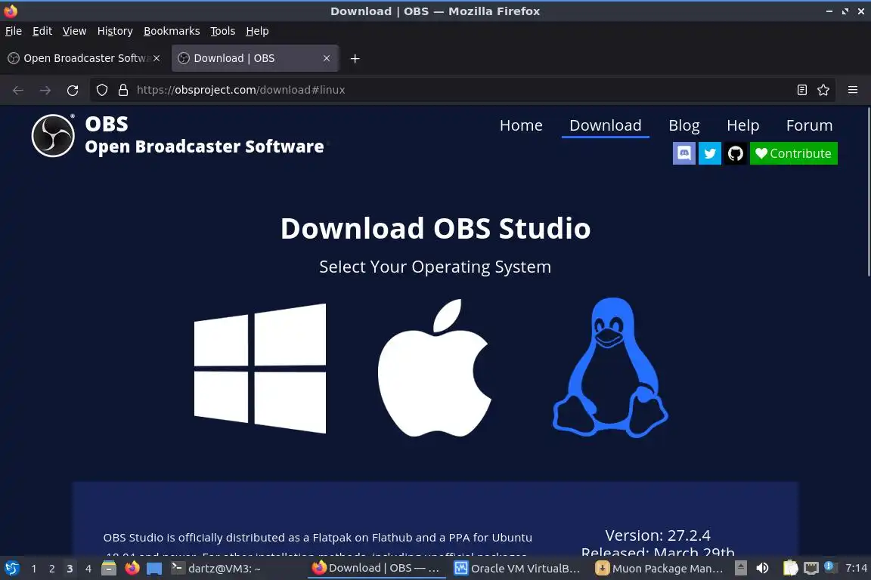This screenshot has height=580, width=871.
Task: Click the clock showing 7:14
Action: click(x=856, y=569)
